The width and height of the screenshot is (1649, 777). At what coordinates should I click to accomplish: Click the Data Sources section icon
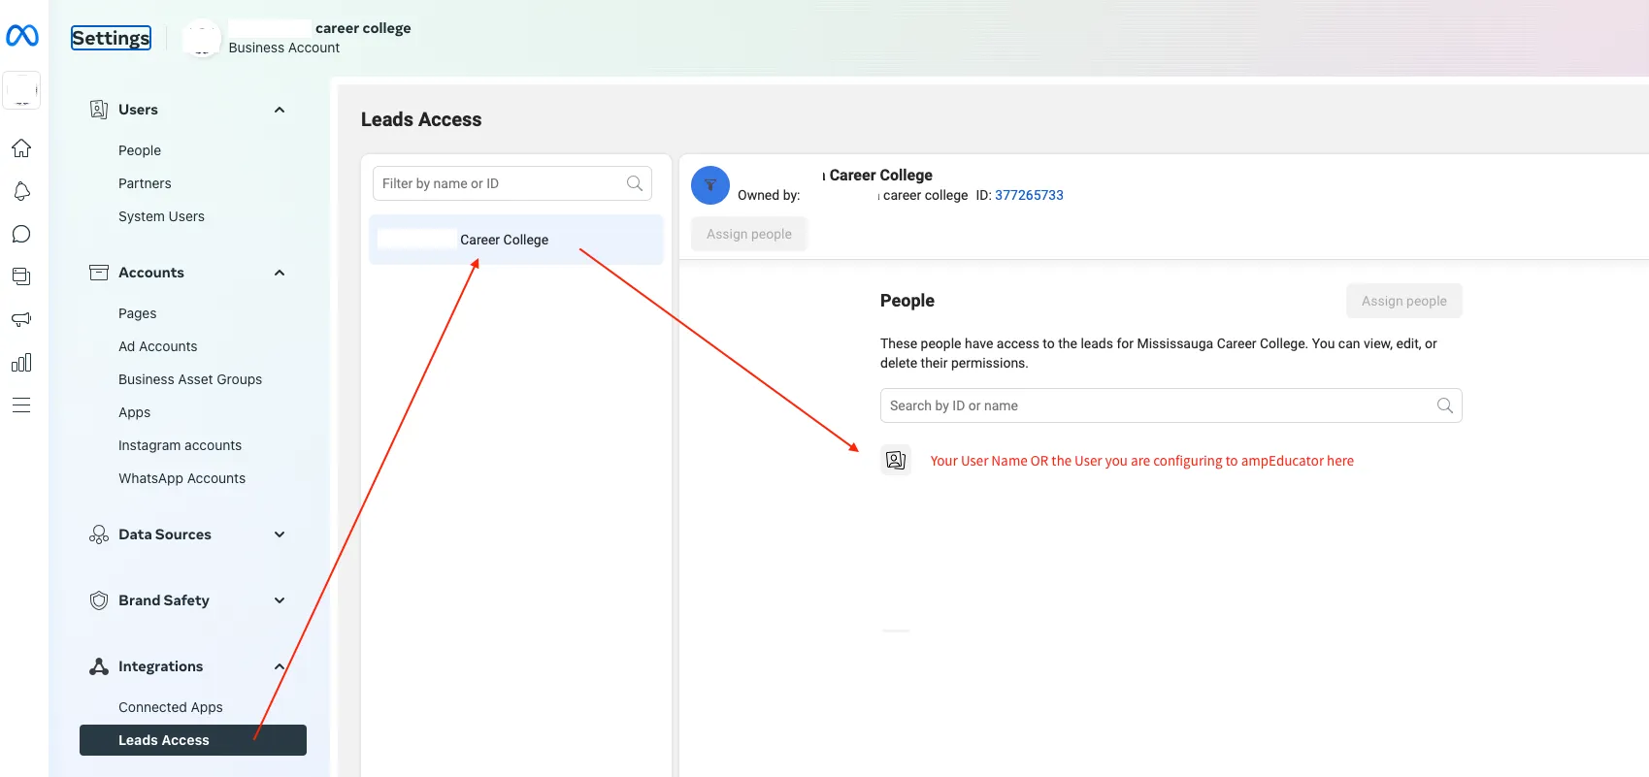pyautogui.click(x=99, y=534)
